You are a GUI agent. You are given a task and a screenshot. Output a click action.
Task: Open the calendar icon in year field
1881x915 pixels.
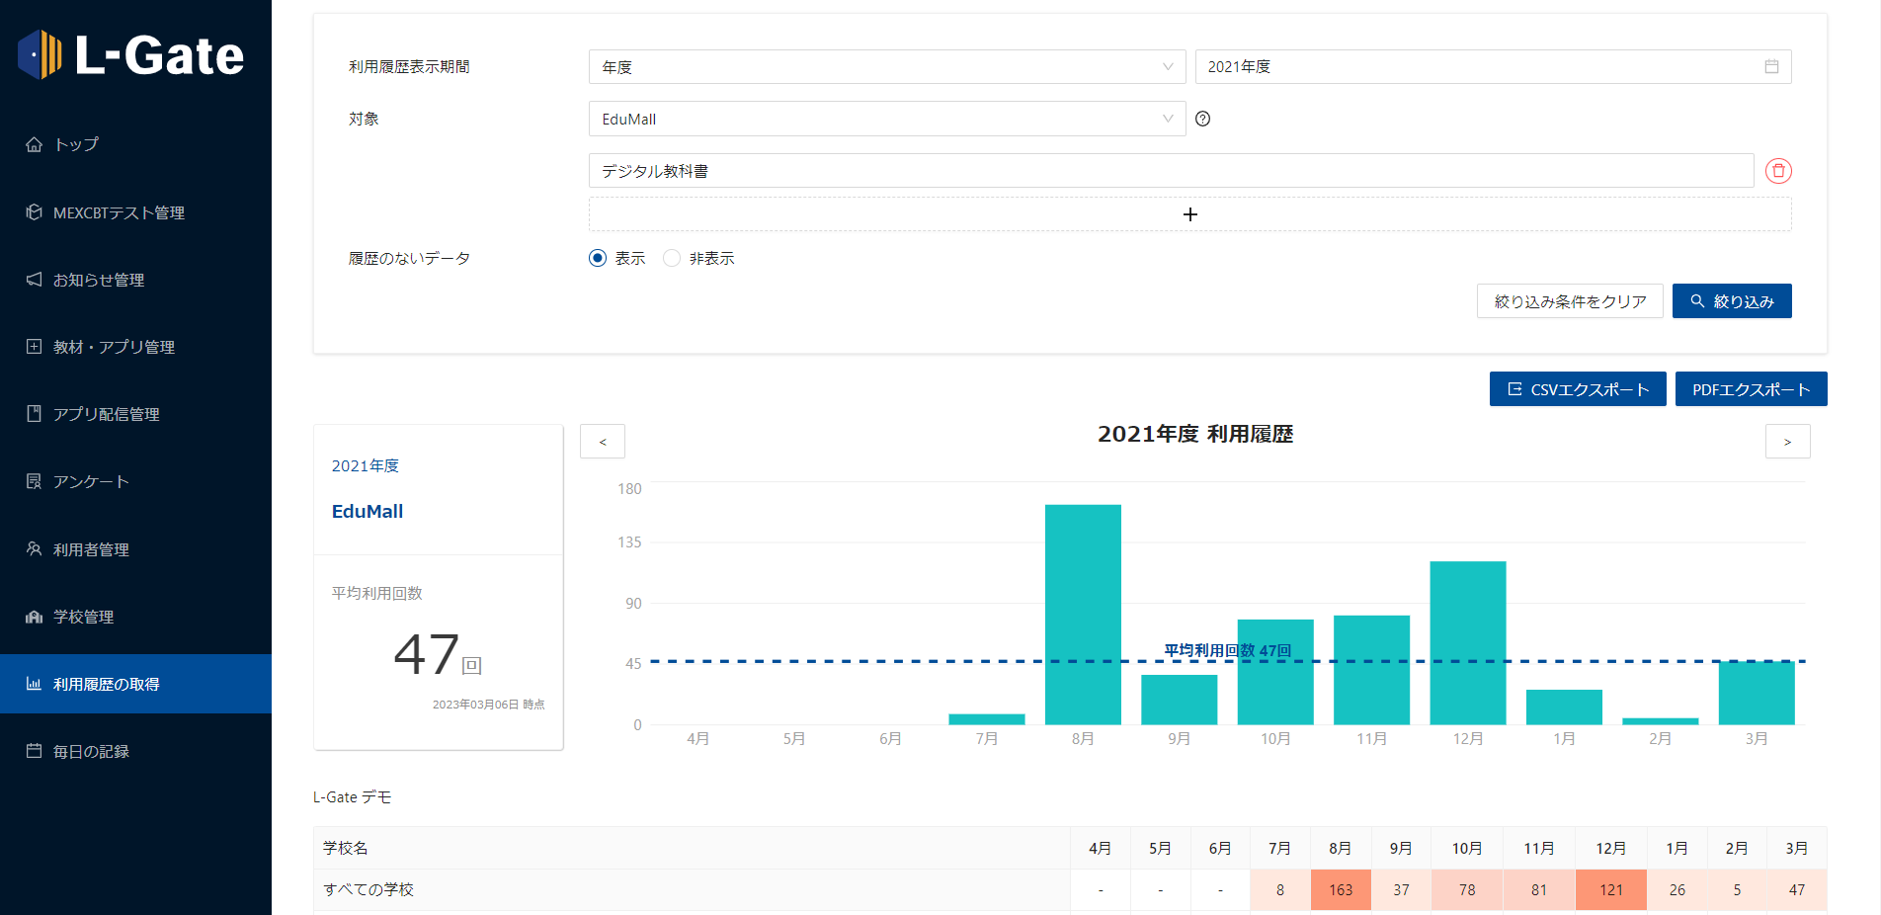coord(1771,66)
